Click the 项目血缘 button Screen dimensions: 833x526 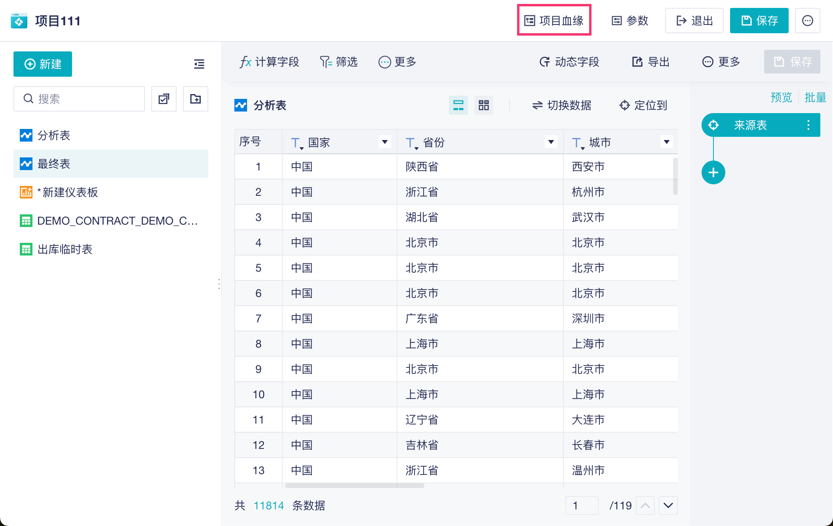coord(554,21)
